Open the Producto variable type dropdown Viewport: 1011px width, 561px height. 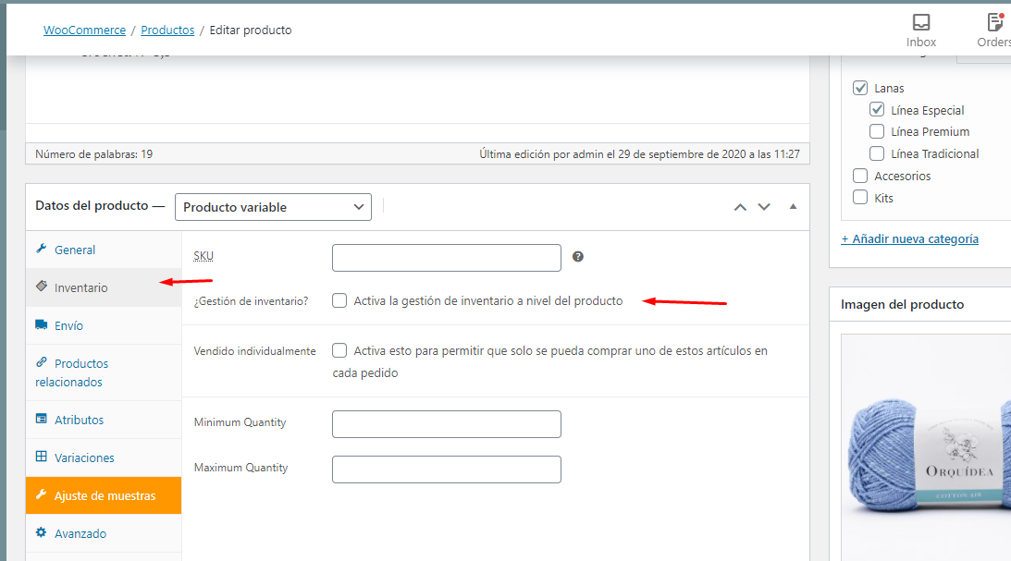coord(273,207)
